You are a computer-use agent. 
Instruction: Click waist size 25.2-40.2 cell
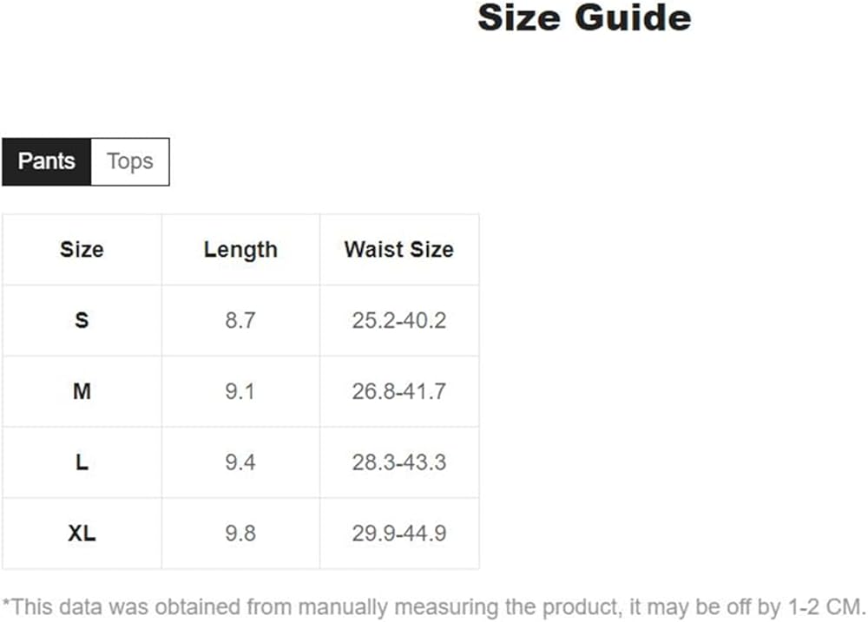398,321
